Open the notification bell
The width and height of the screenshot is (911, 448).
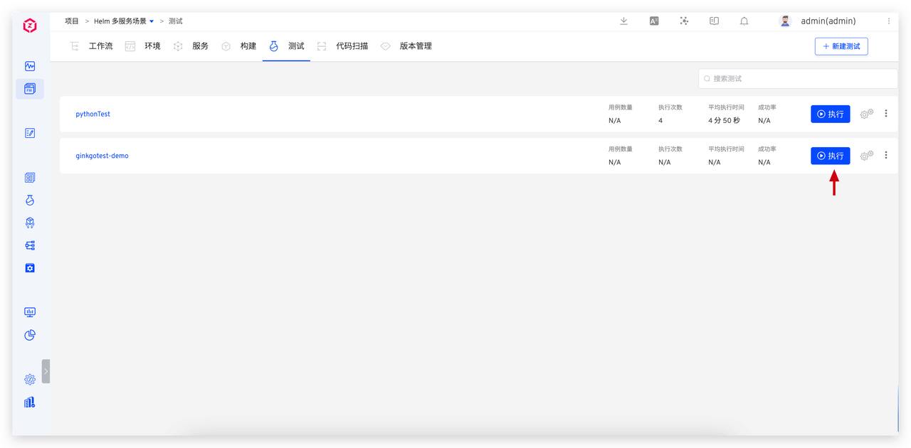pyautogui.click(x=744, y=21)
